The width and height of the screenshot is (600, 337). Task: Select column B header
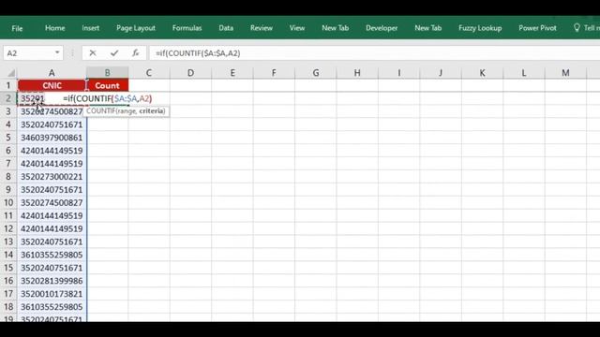click(x=107, y=73)
